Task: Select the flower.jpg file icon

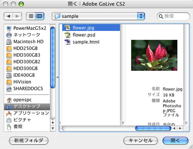Action: click(68, 28)
